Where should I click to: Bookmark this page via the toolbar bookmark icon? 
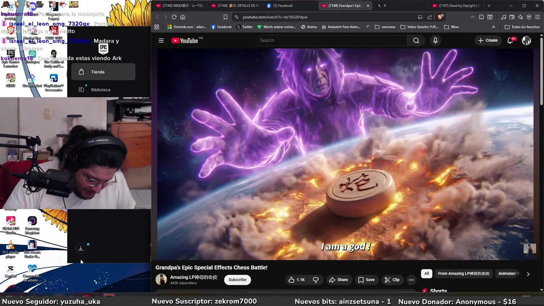(x=225, y=17)
